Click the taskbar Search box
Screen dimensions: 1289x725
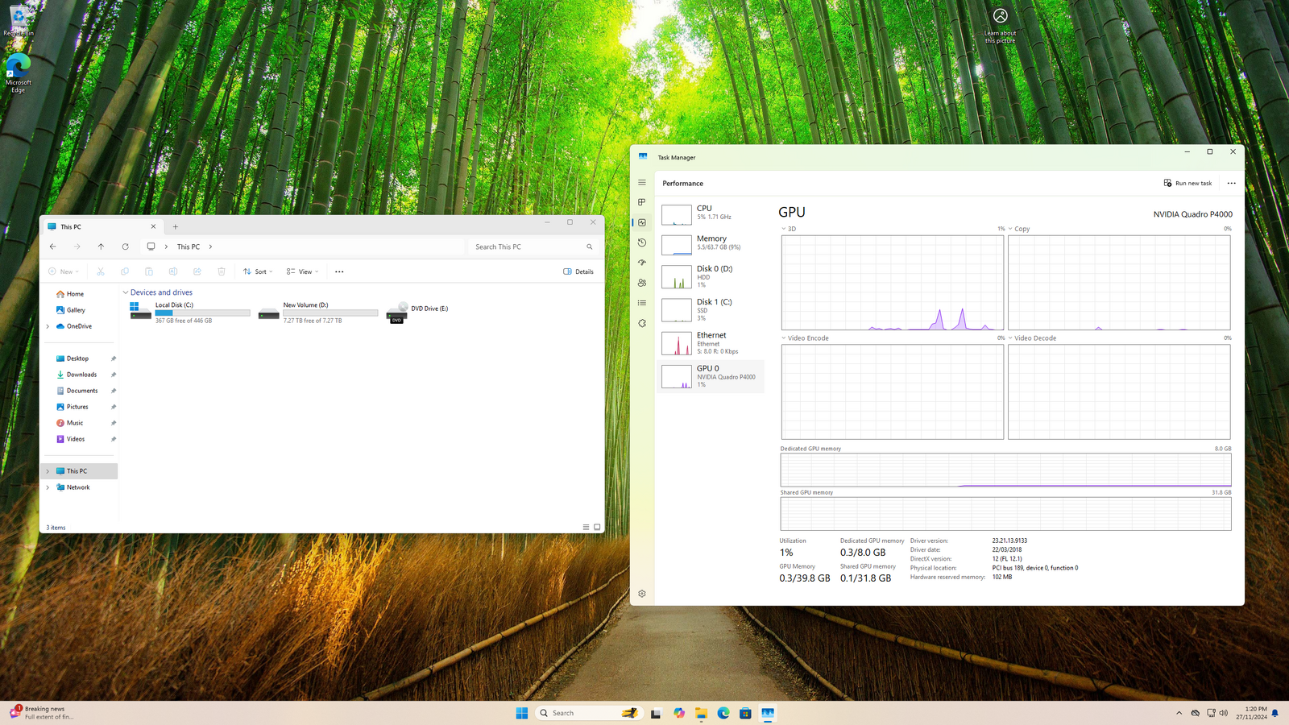point(588,713)
